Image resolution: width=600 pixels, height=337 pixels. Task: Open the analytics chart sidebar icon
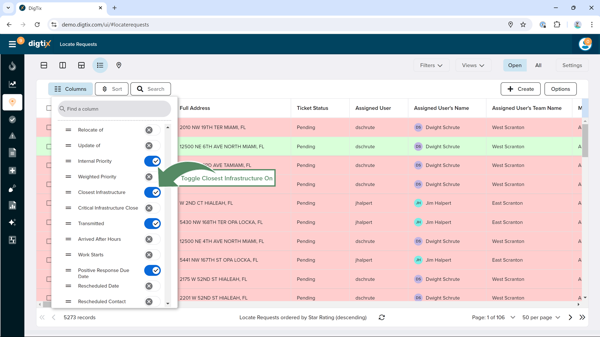(12, 84)
